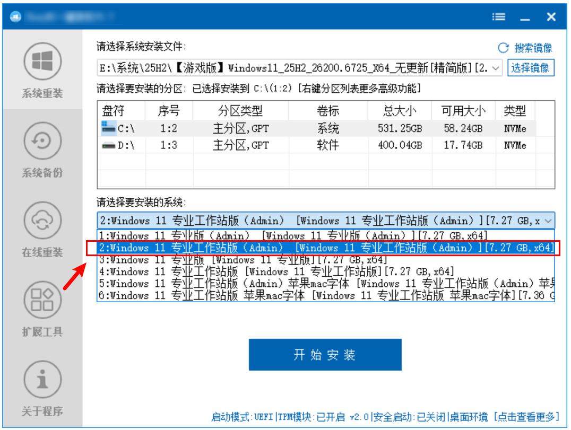571x430 pixels.
Task: Open the 系统重装 sidebar section
Action: click(x=42, y=71)
